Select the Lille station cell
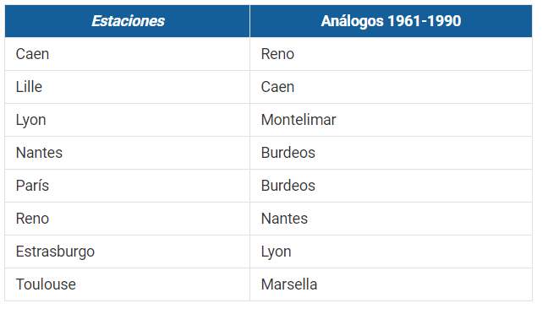 click(x=127, y=87)
